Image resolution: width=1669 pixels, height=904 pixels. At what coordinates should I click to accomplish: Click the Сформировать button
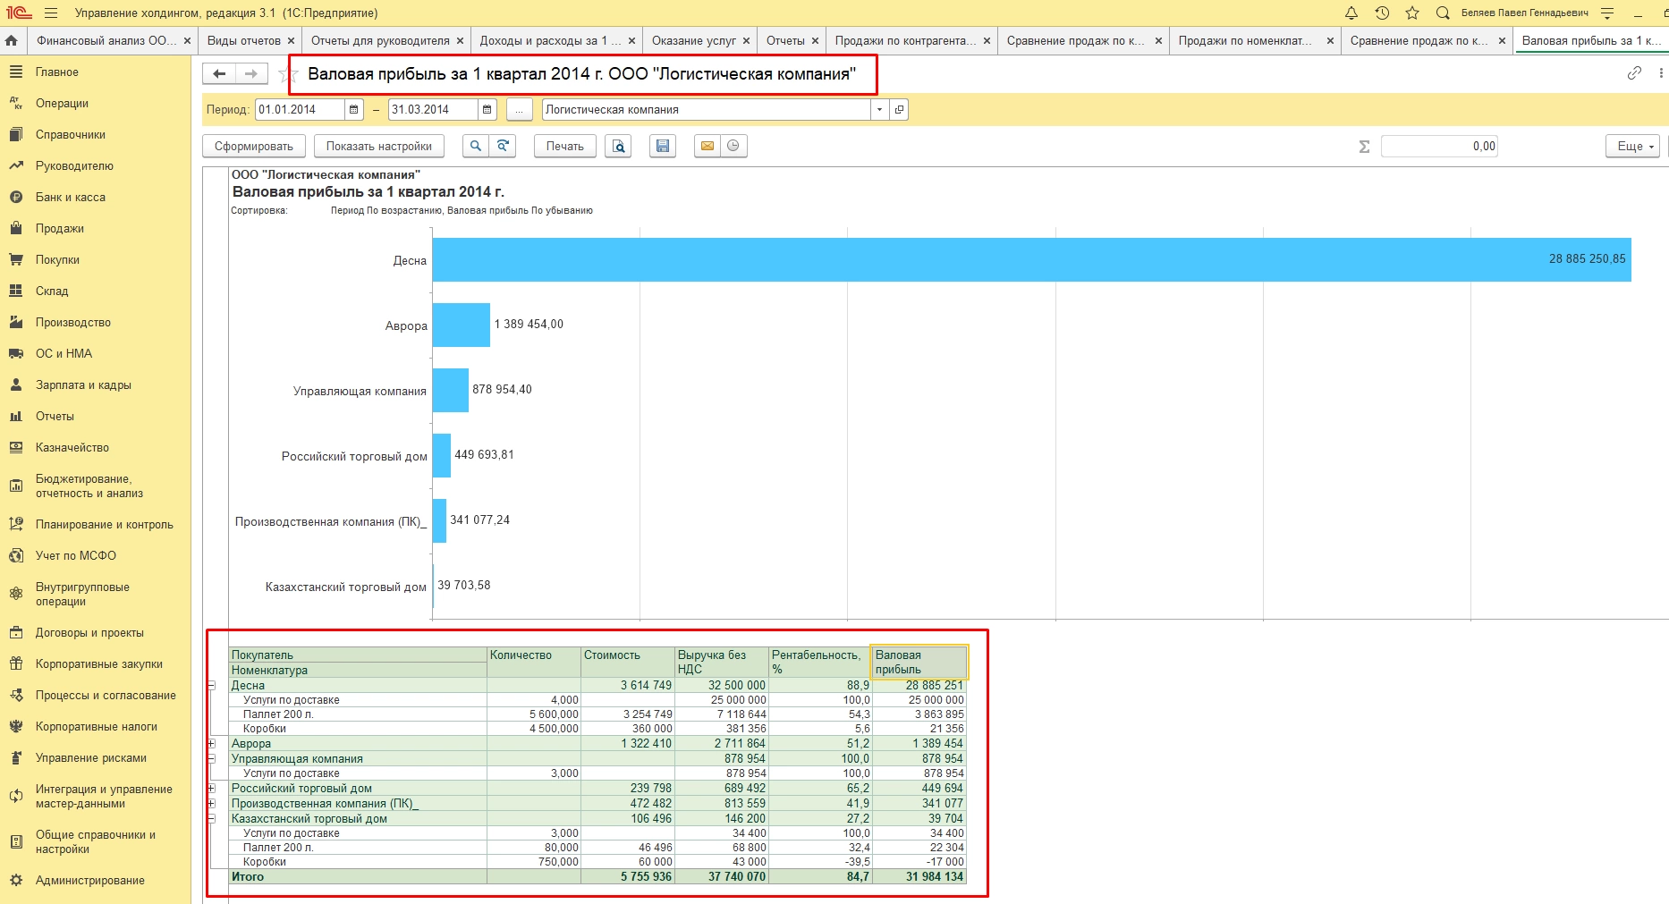point(254,146)
